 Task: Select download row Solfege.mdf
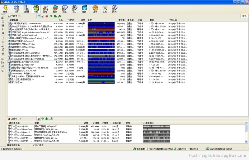coord(98,41)
